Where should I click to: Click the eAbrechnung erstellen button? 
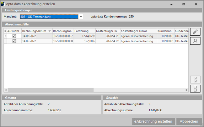[153, 121]
